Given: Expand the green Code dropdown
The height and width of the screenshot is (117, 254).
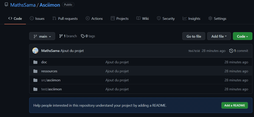Looking at the screenshot, I should (242, 36).
